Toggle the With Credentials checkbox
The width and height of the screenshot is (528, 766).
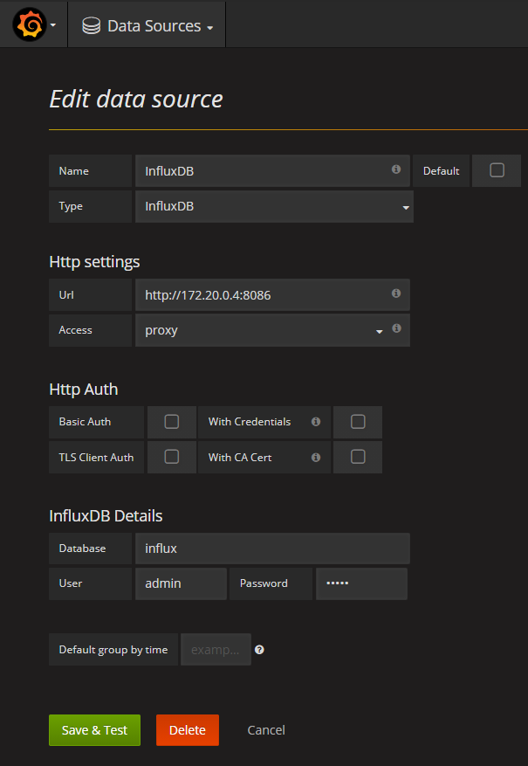click(x=358, y=422)
